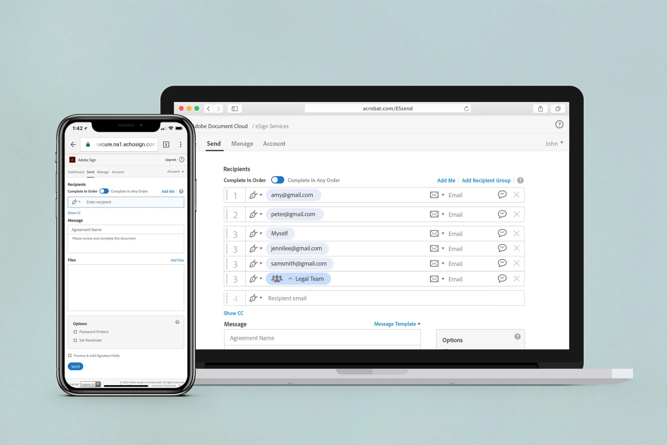This screenshot has height=445, width=668.
Task: Open role dropdown in phone recipient field
Action: 76,202
